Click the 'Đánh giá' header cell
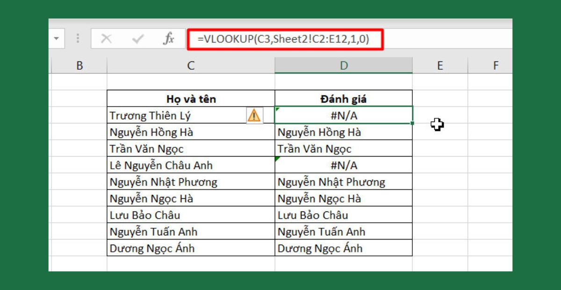The height and width of the screenshot is (290, 561). pyautogui.click(x=344, y=99)
